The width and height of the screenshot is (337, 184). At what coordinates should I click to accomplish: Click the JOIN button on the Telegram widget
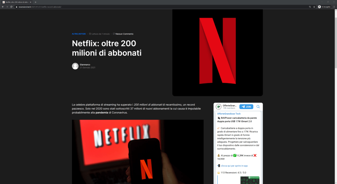246,106
